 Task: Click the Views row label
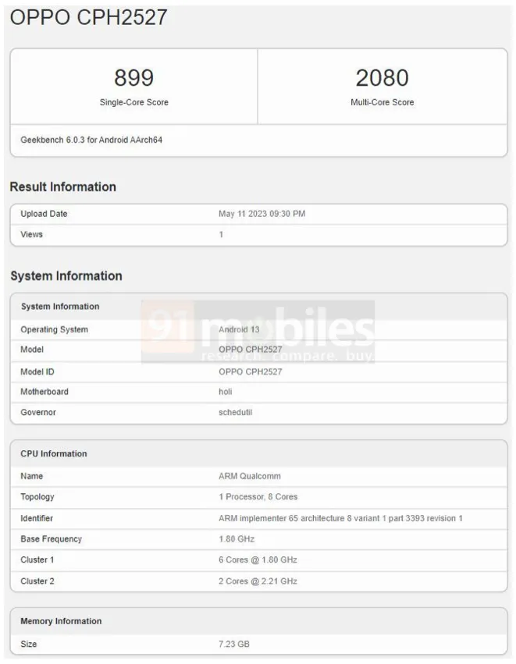32,234
